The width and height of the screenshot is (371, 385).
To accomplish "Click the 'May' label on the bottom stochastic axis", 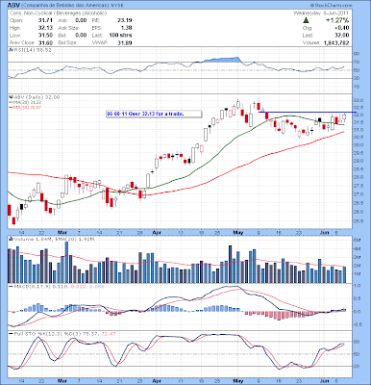I will [x=237, y=381].
